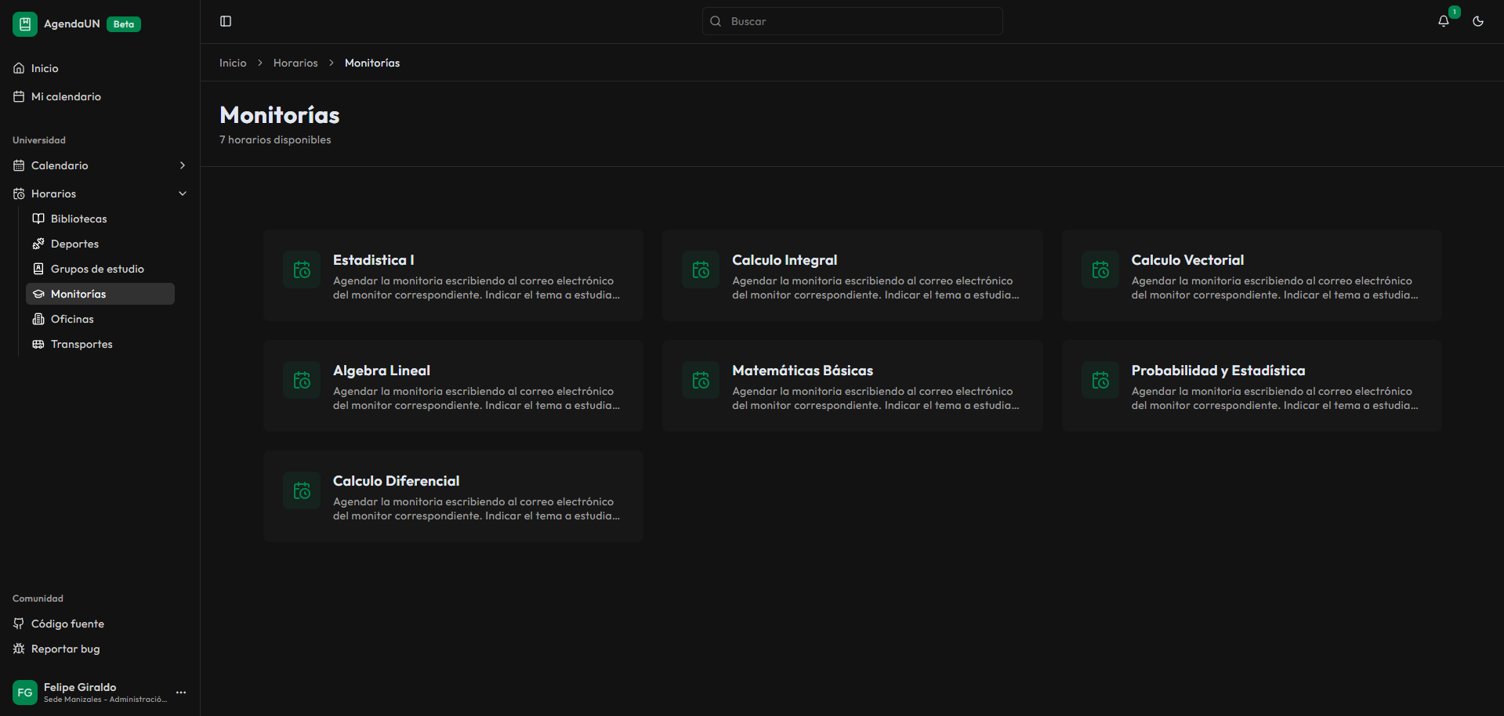Click the Monitorías breadcrumb
This screenshot has width=1504, height=716.
pos(372,63)
